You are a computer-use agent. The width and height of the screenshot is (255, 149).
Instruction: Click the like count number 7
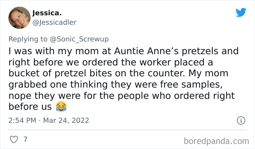25,139
